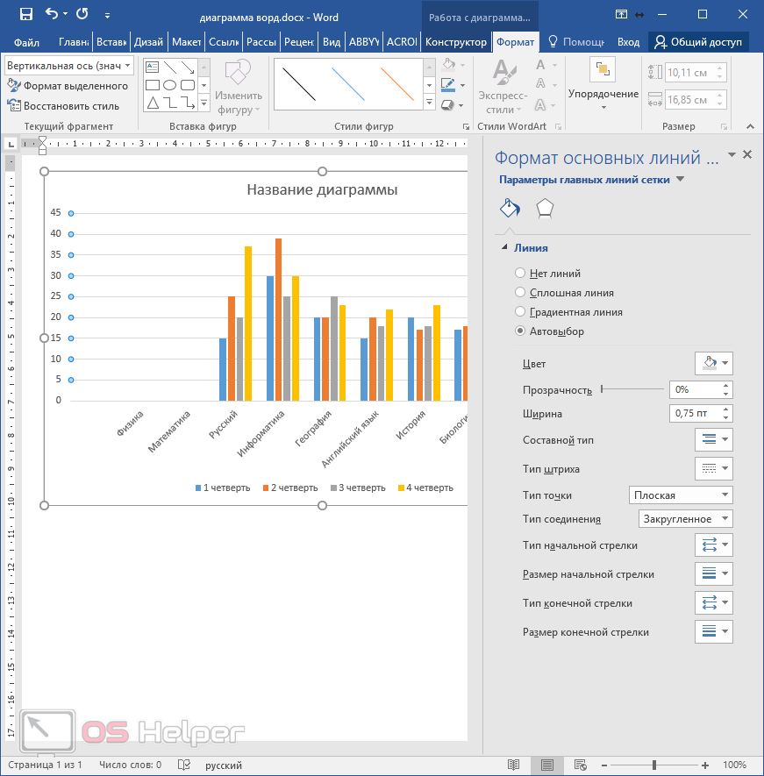Open the Файл menu tab
This screenshot has height=776, width=764.
click(27, 42)
